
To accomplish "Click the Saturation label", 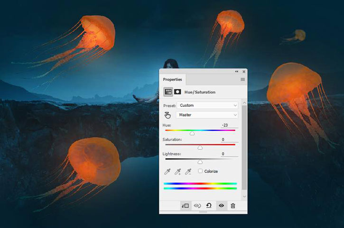I will [x=172, y=139].
